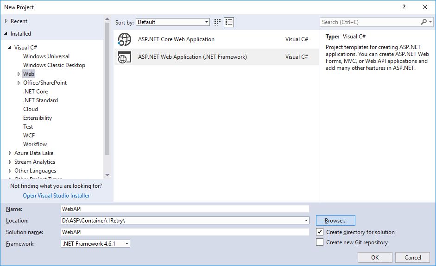Expand the Other Languages node

point(10,171)
